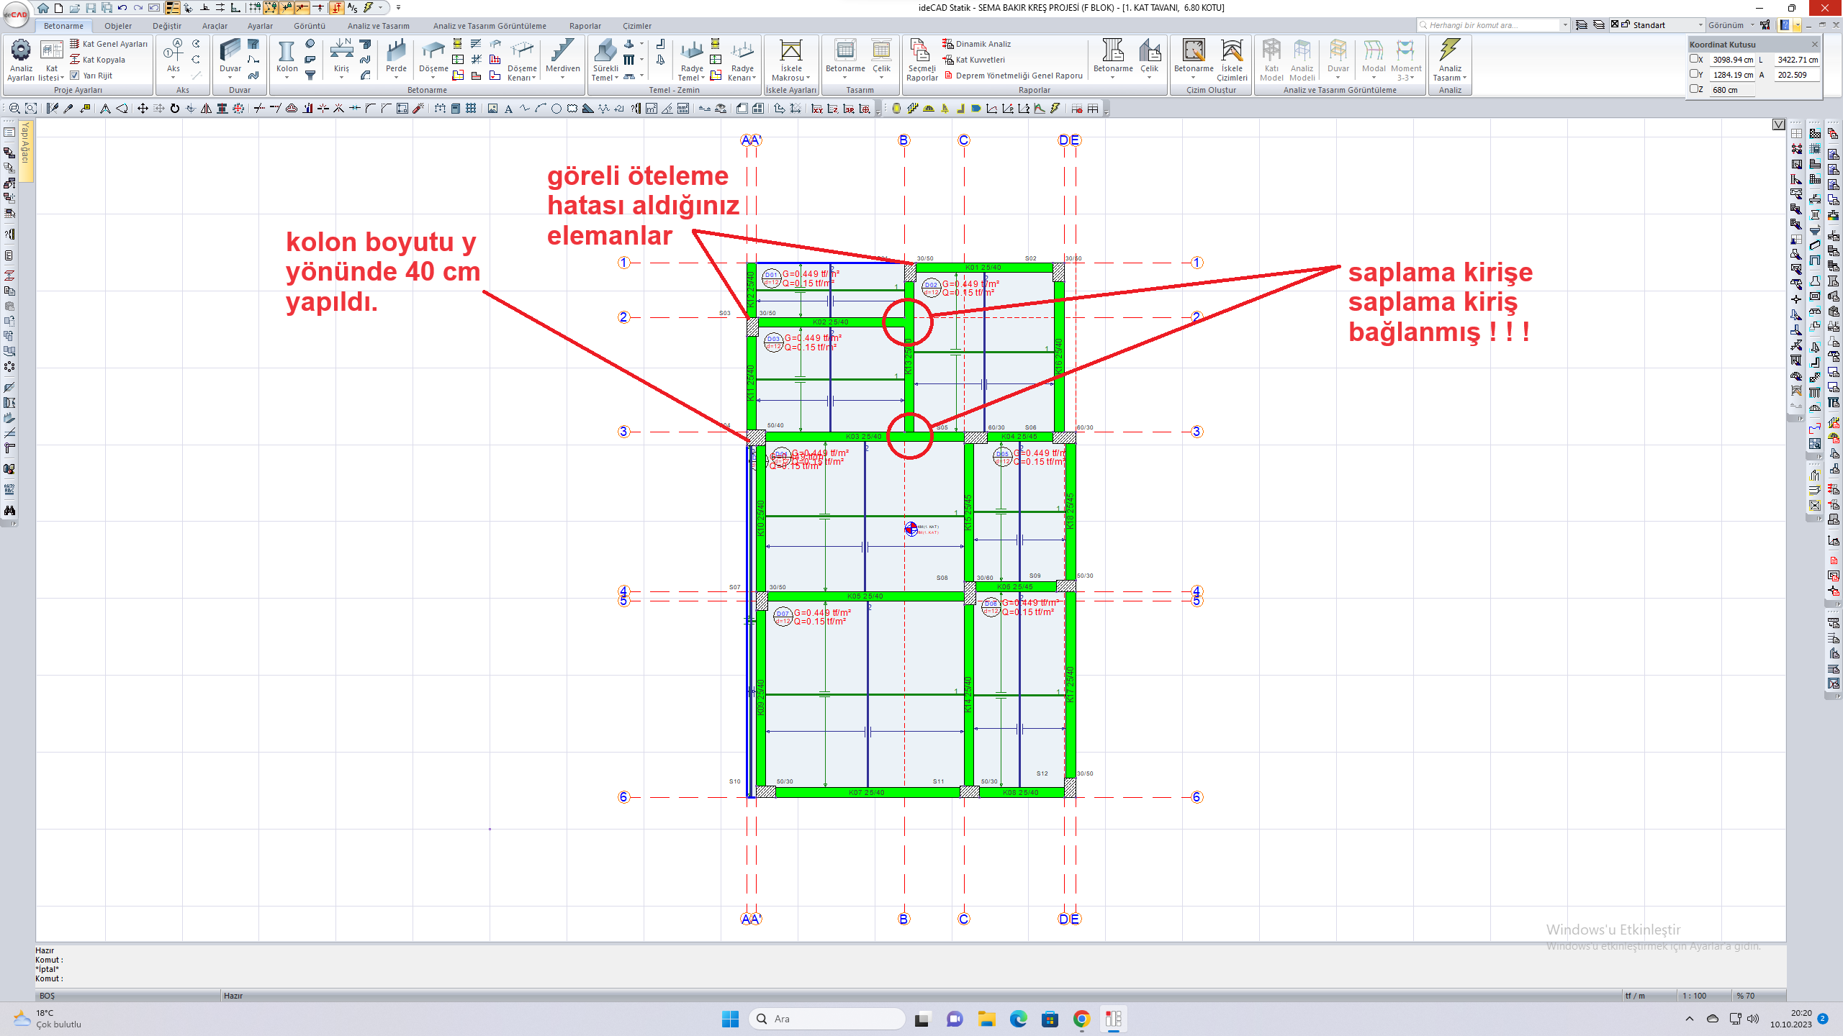This screenshot has height=1036, width=1843.
Task: Toggle the Z coordinate lock checkbox
Action: 1694,88
